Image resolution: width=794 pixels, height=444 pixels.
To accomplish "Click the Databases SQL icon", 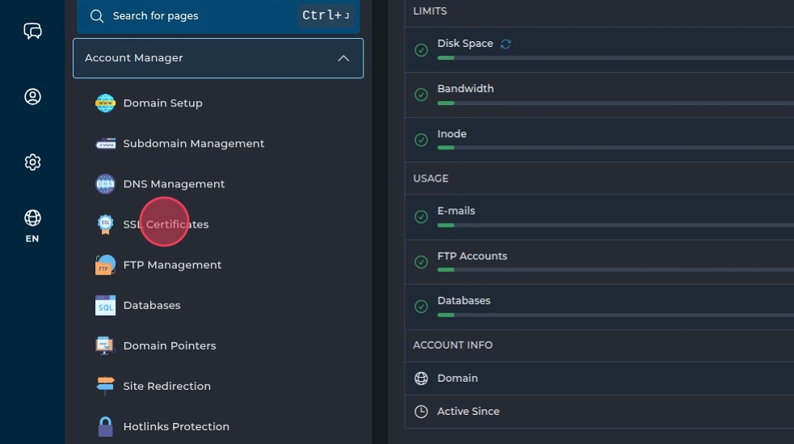I will (105, 305).
